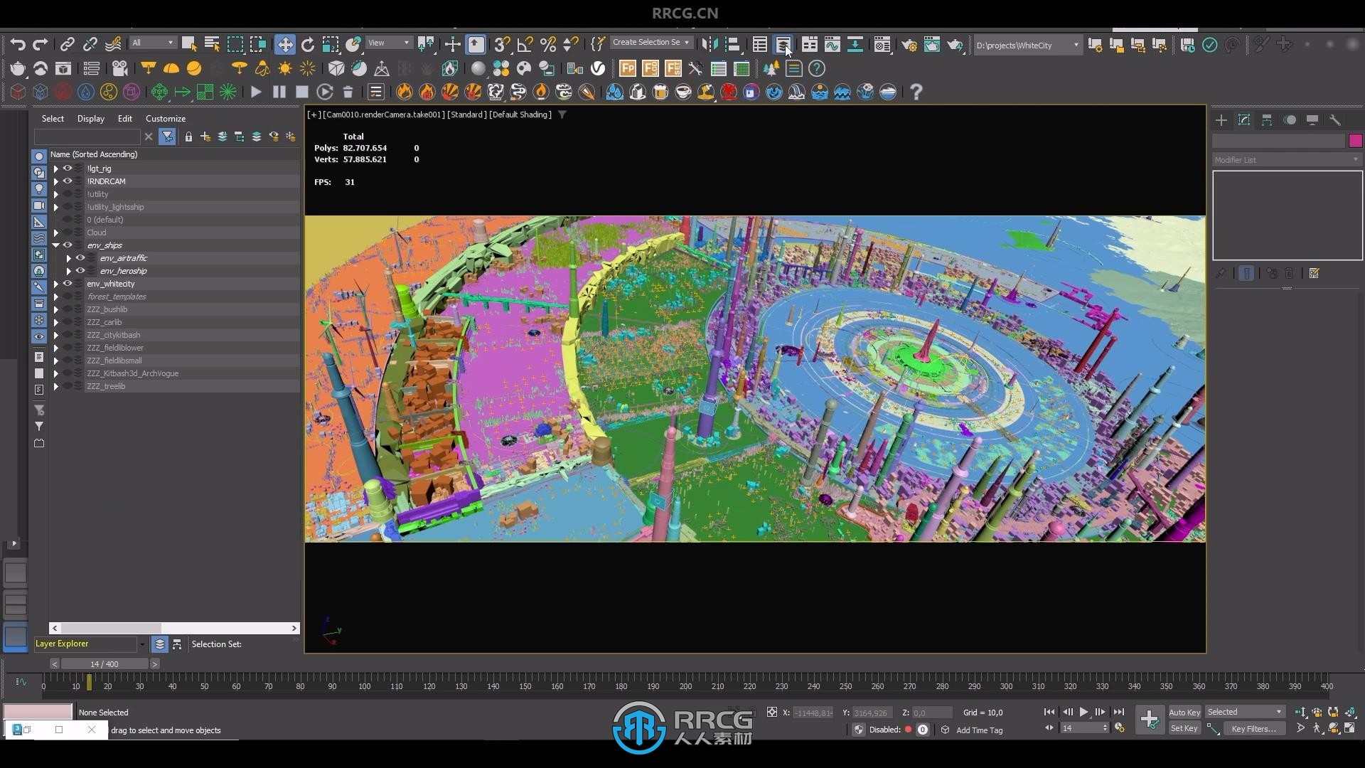1365x768 pixels.
Task: Play the animation
Action: click(1083, 712)
